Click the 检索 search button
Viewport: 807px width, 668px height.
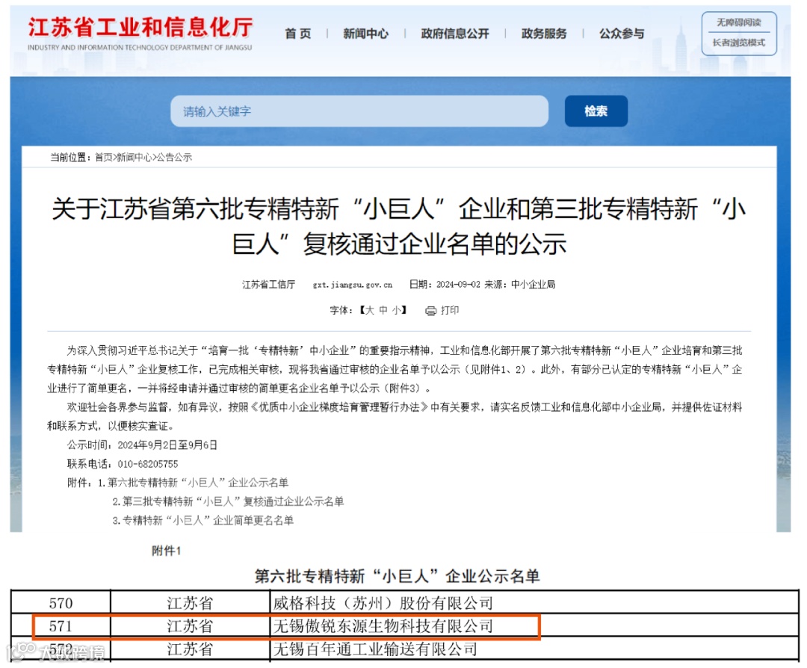pos(596,111)
